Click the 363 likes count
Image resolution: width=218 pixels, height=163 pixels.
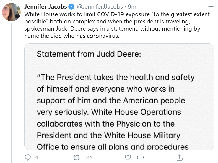click(x=140, y=157)
